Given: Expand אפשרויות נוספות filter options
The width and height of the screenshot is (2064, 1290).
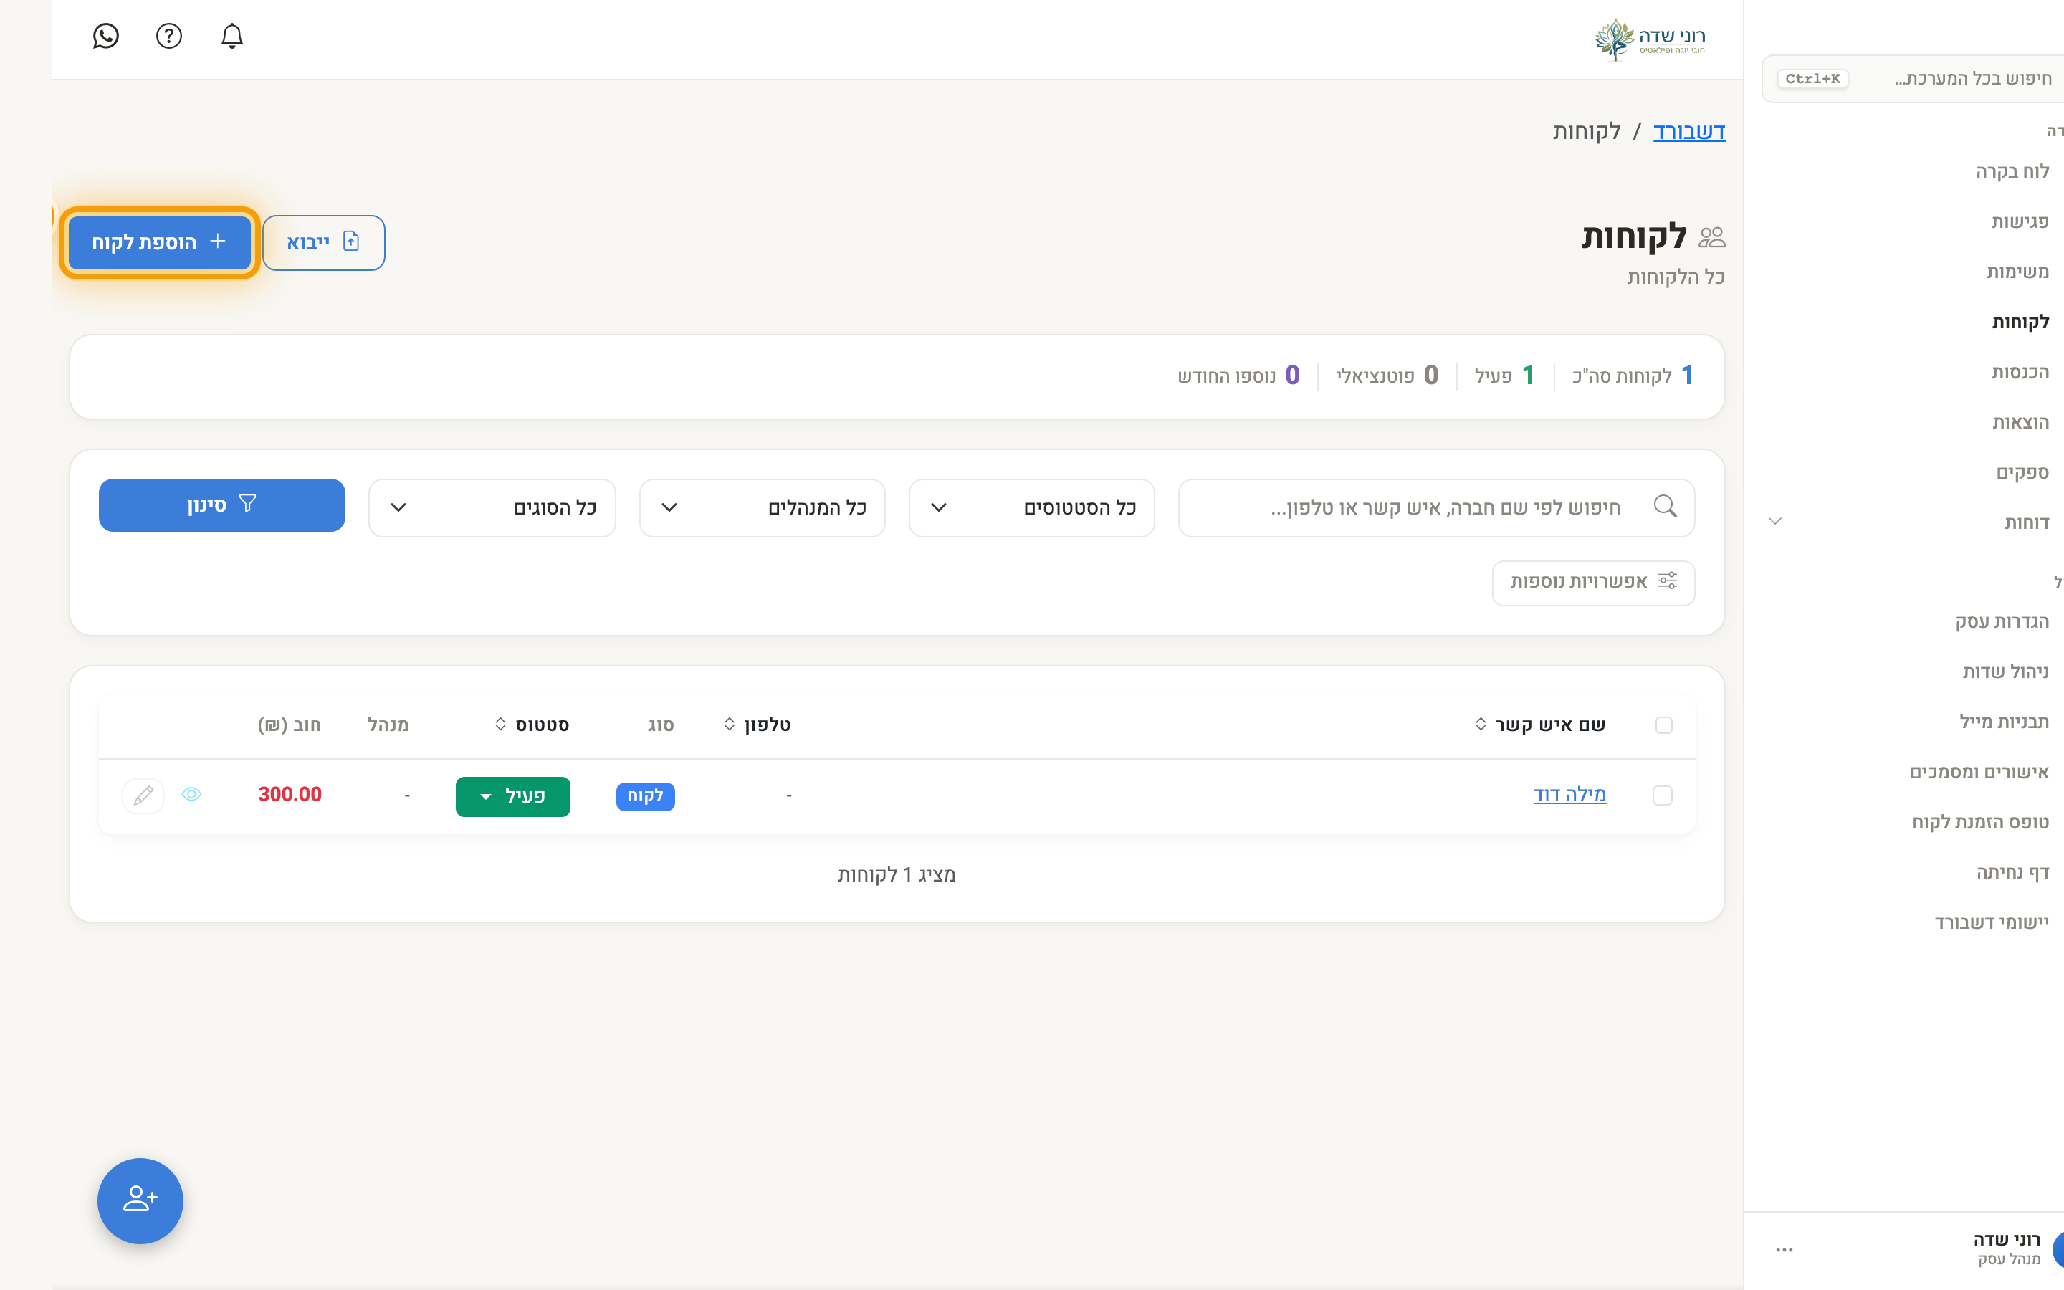Looking at the screenshot, I should (1593, 583).
